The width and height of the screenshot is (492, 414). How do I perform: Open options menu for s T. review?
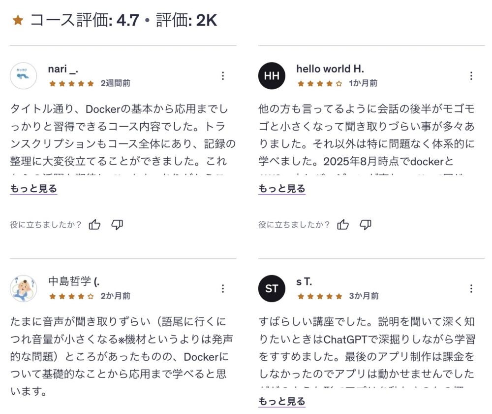[471, 288]
